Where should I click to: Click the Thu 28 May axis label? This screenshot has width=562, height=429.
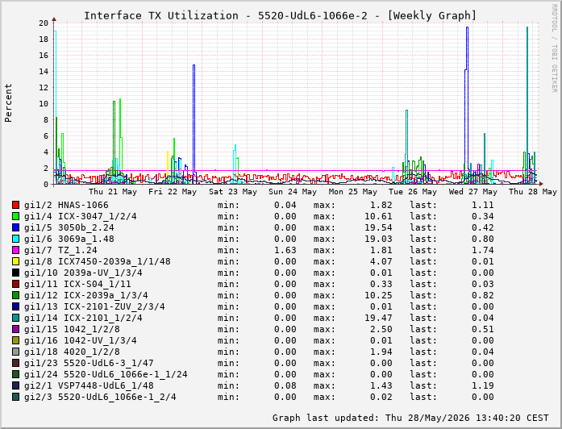click(533, 192)
